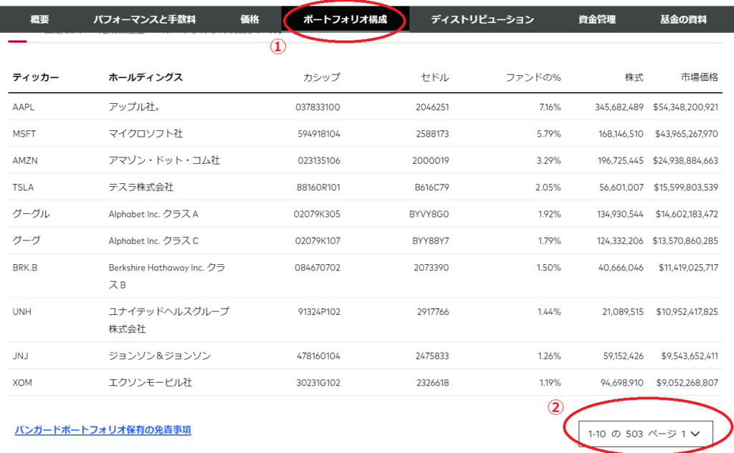Select the AAPL ticker cell
Image resolution: width=734 pixels, height=453 pixels.
click(x=24, y=107)
